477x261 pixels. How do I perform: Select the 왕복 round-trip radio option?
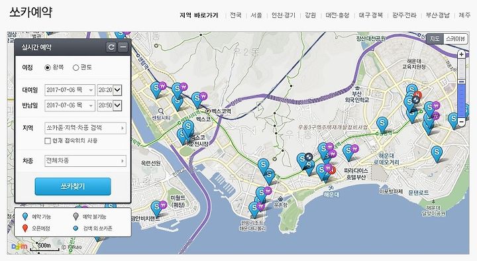coord(48,68)
